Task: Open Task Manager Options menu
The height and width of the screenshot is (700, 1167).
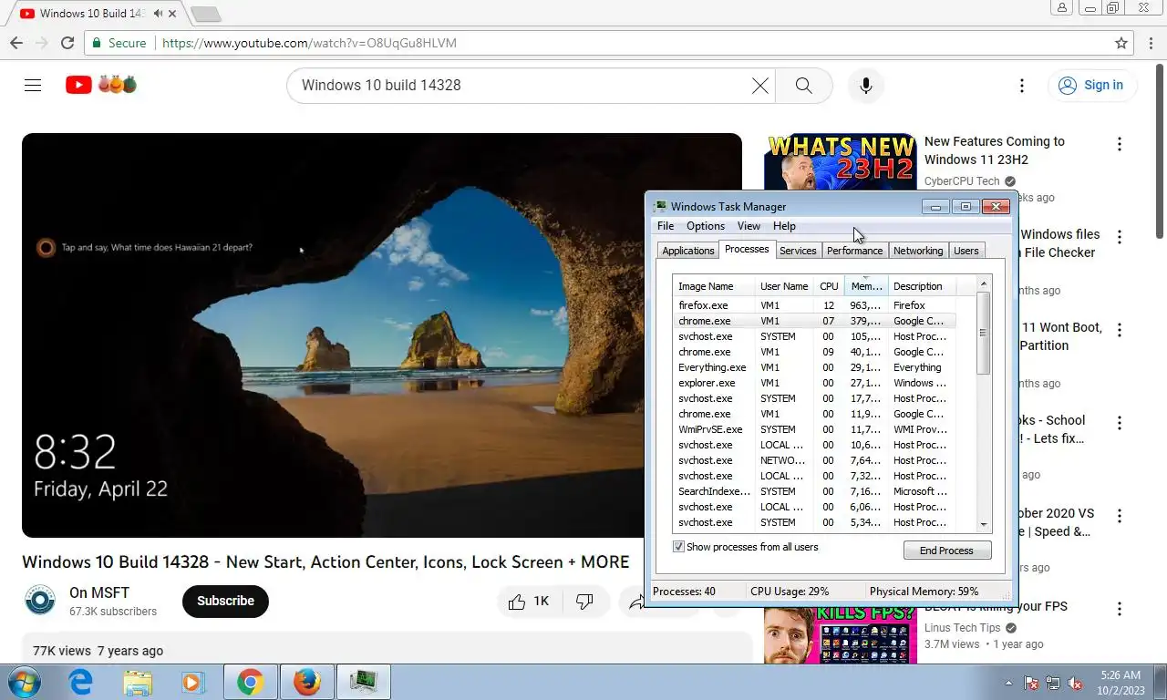Action: tap(706, 226)
